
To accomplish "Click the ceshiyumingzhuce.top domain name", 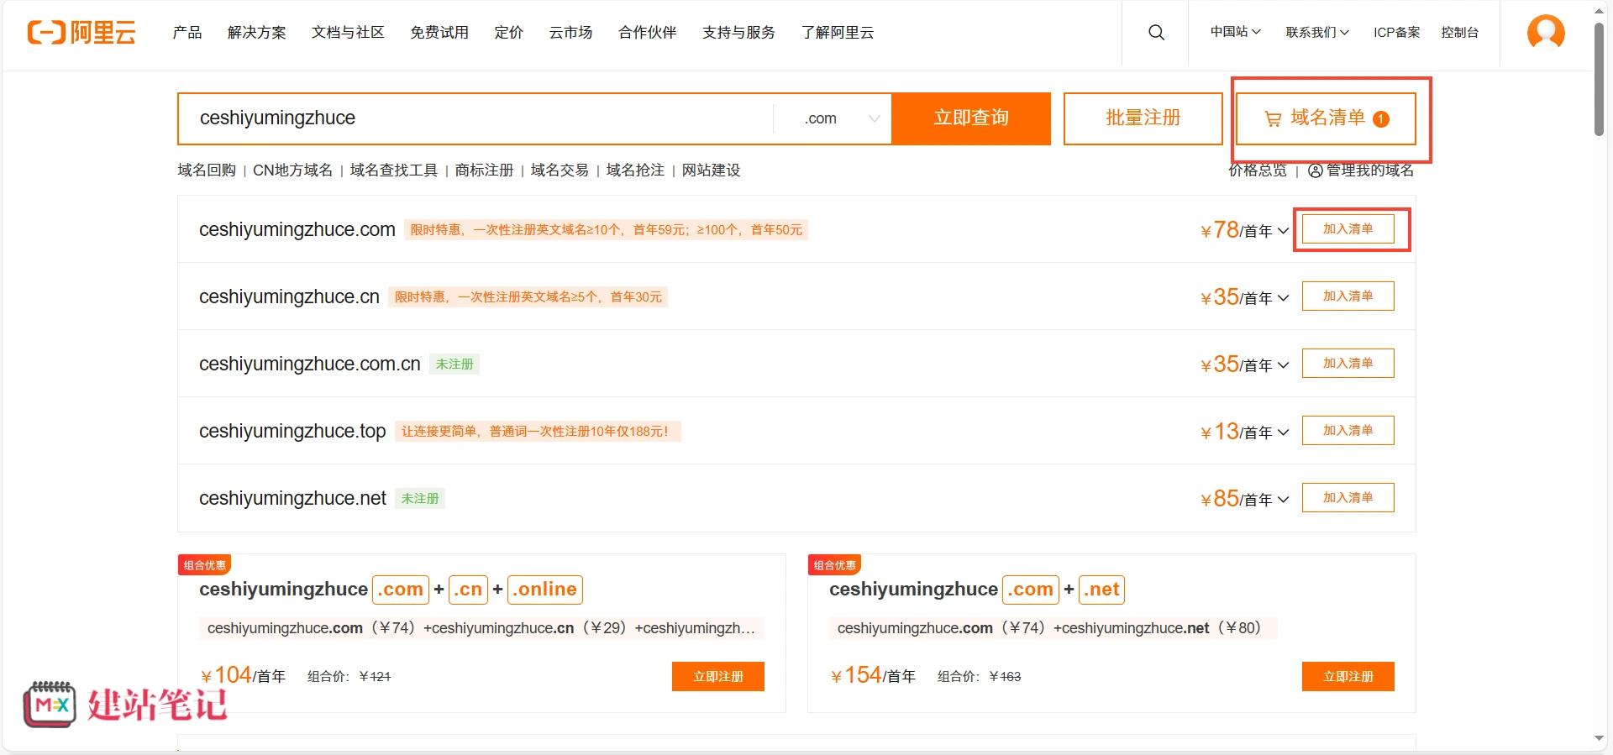I will 292,431.
